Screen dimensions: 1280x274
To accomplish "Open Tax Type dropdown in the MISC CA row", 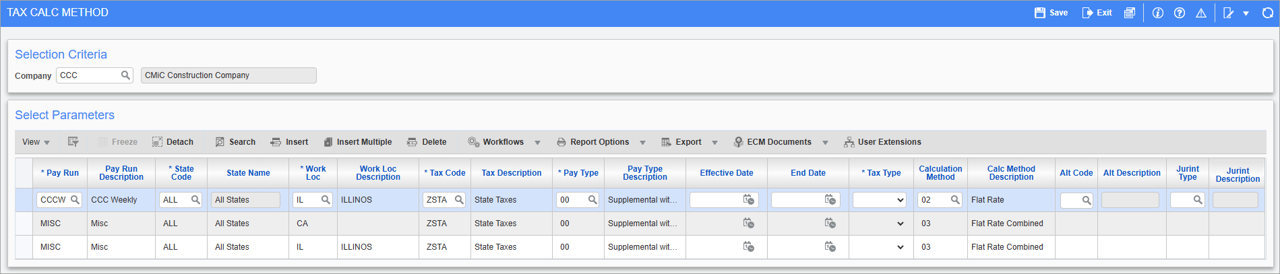I will point(901,224).
